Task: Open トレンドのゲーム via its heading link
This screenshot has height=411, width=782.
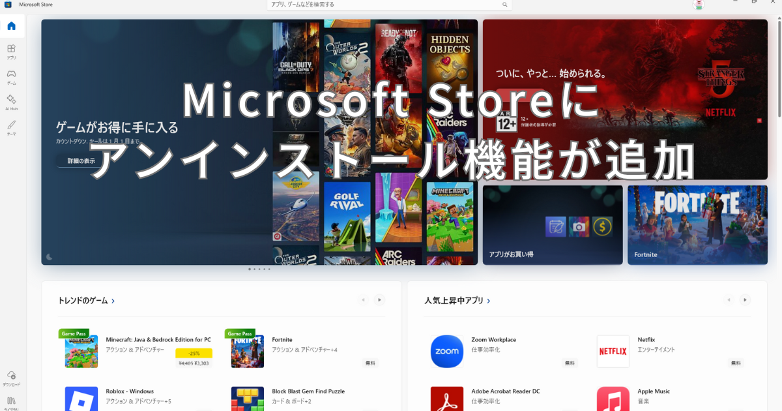Action: tap(85, 301)
